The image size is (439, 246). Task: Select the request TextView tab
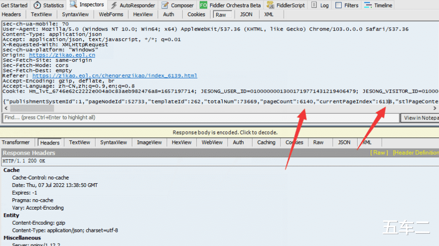pos(41,14)
